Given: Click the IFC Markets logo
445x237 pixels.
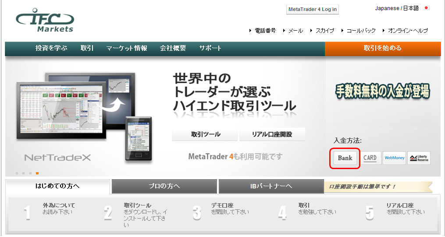Looking at the screenshot, I should [x=45, y=20].
